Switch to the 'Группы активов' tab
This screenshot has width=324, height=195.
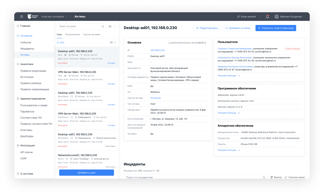pyautogui.click(x=92, y=34)
